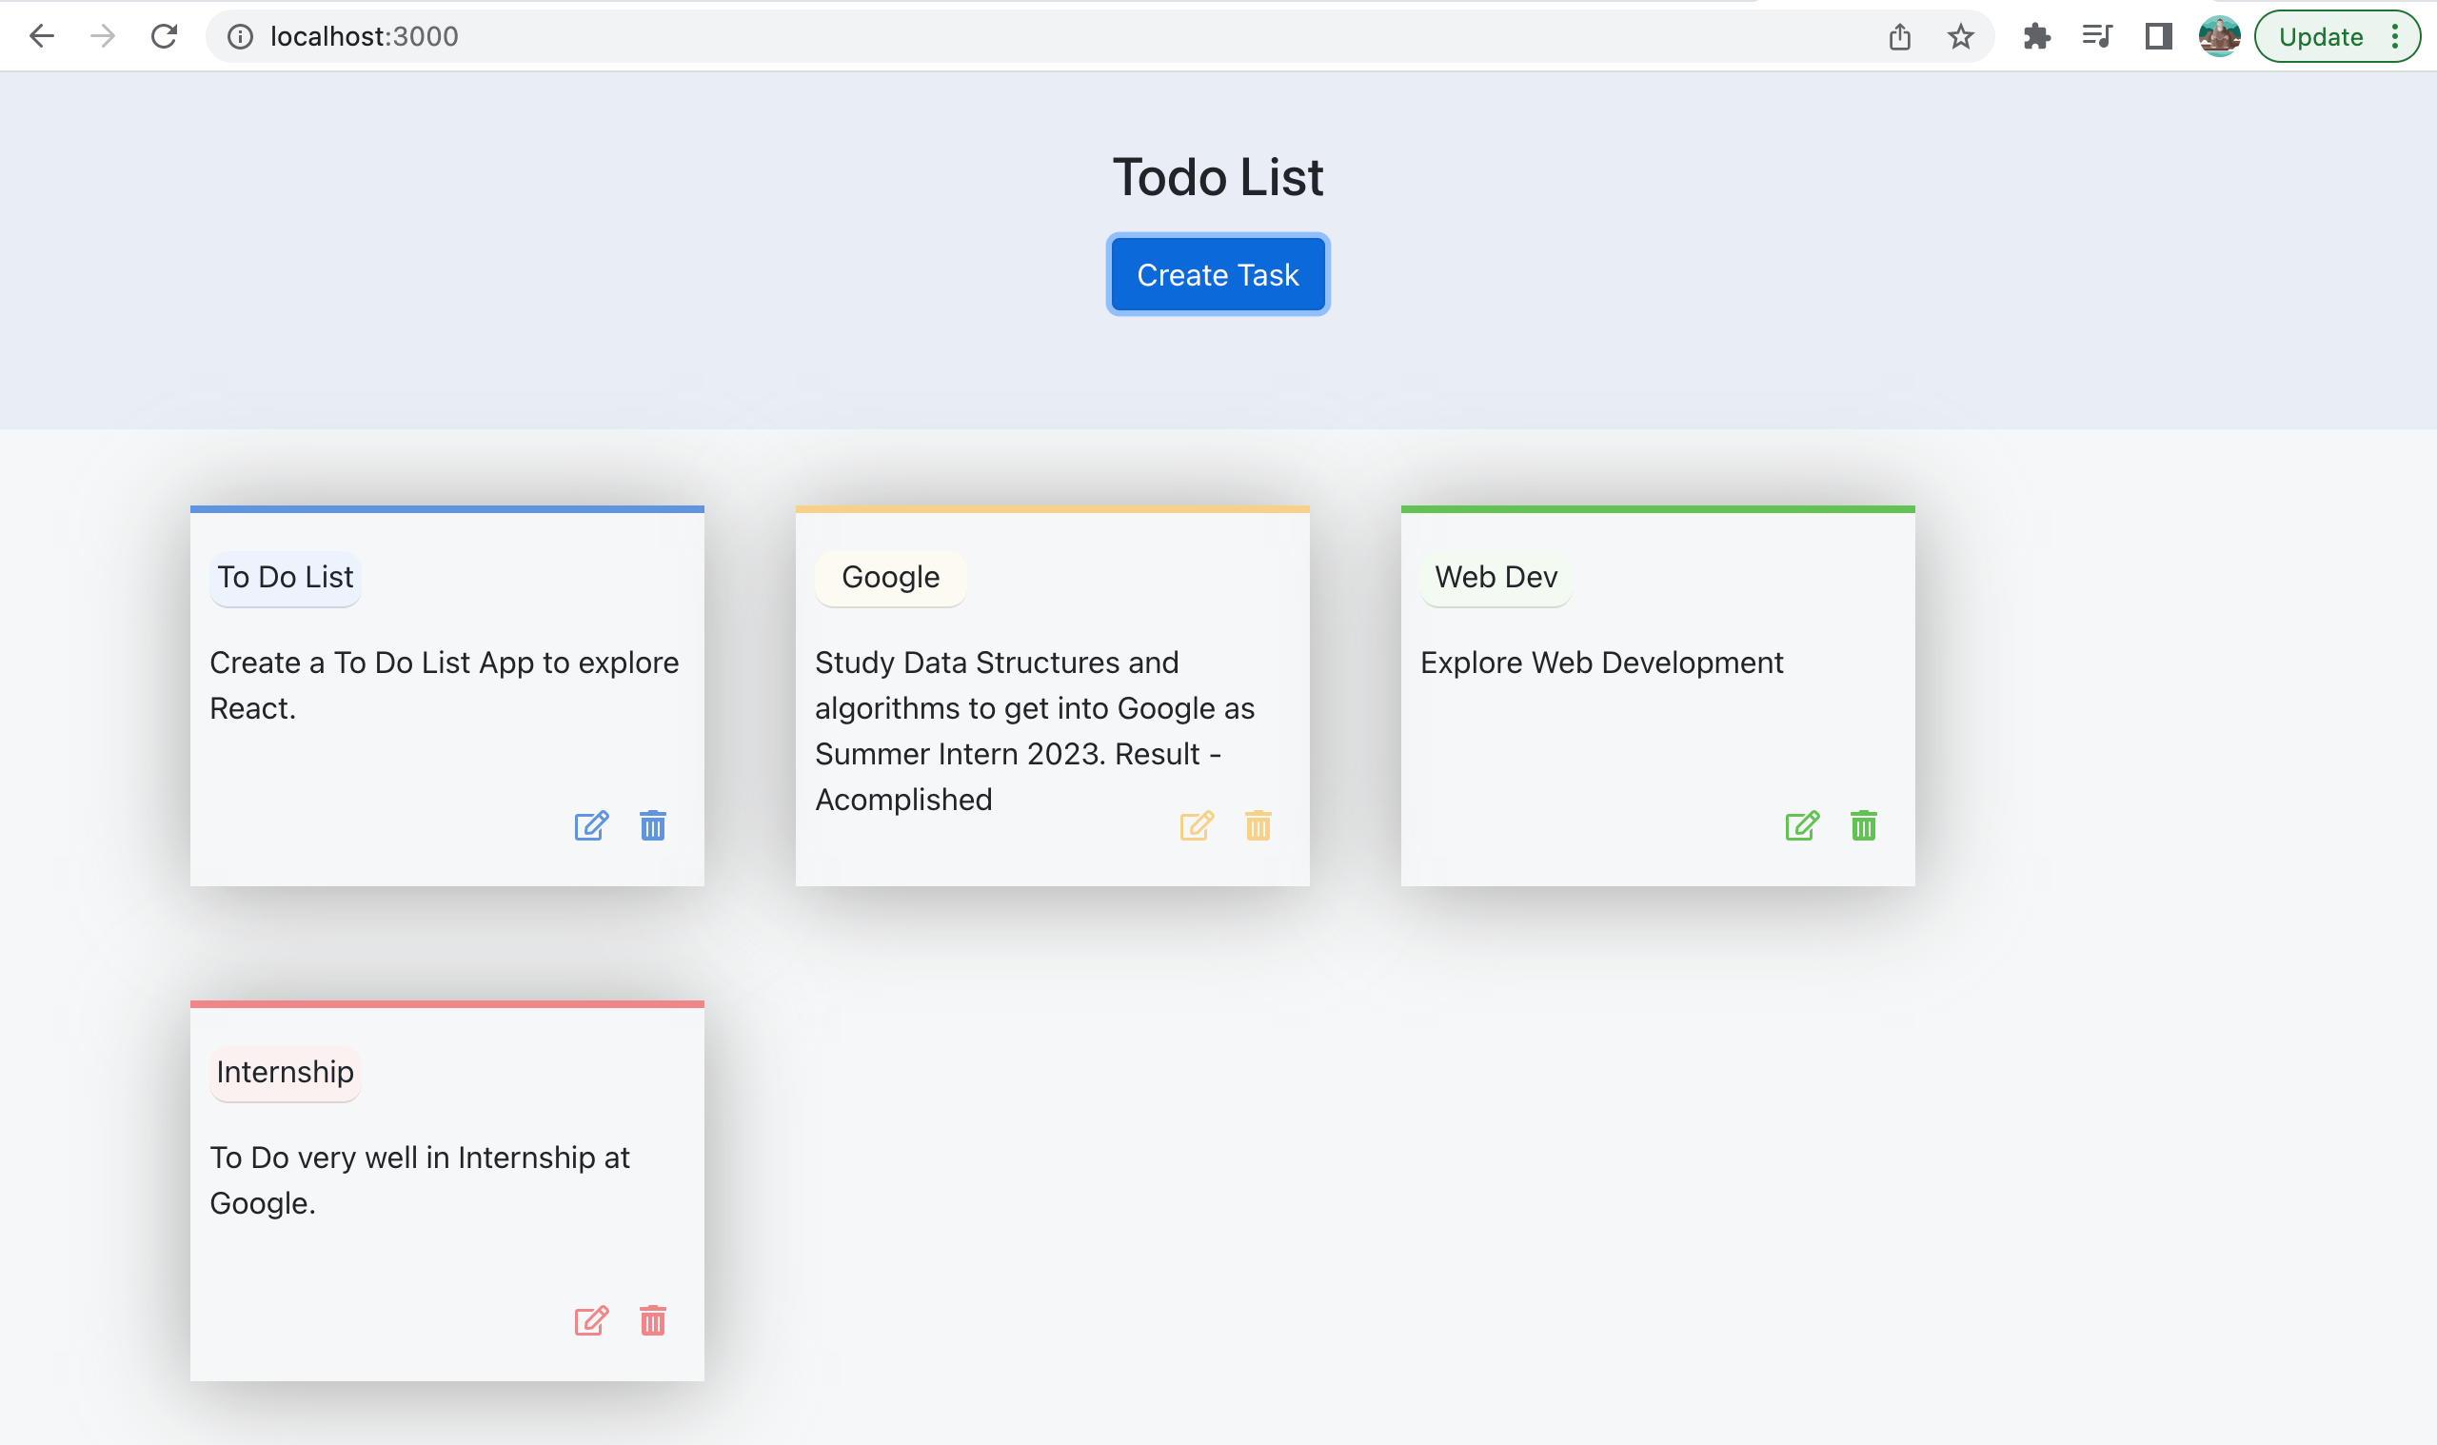Reload the page
This screenshot has height=1445, width=2437.
pyautogui.click(x=164, y=36)
